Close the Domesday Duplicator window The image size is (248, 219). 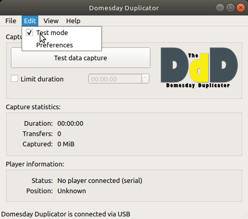point(241,8)
